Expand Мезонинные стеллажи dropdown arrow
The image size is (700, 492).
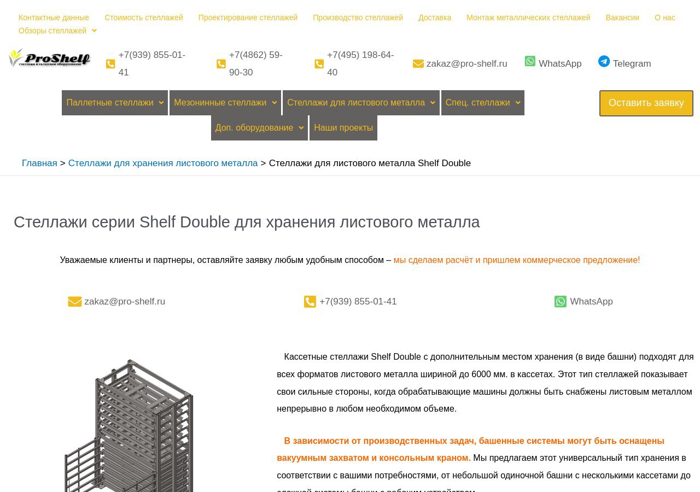click(274, 103)
